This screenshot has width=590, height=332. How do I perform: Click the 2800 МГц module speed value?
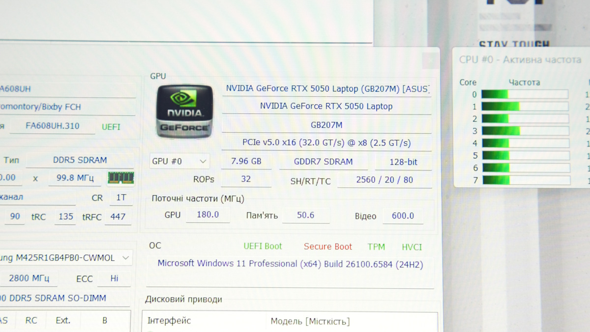pos(29,278)
